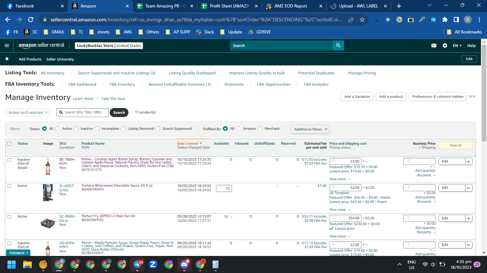This screenshot has width=487, height=273.
Task: Open the Chrome profile avatar B
Action: (468, 20)
